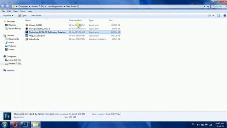227x128 pixels.
Task: Open the Opera browser from taskbar
Action: pyautogui.click(x=15, y=125)
